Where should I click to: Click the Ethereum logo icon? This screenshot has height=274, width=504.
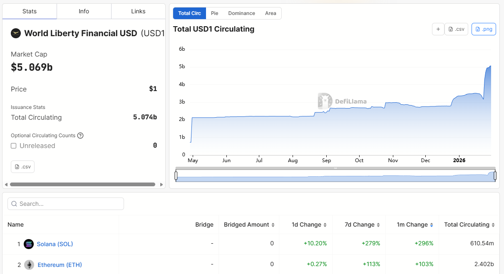pos(29,265)
